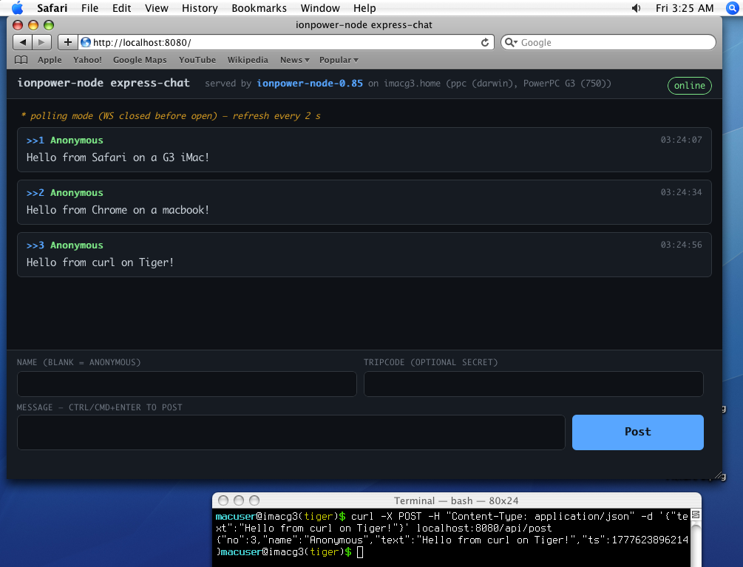Click timestamp 03:24:34
The width and height of the screenshot is (743, 567).
tap(681, 192)
